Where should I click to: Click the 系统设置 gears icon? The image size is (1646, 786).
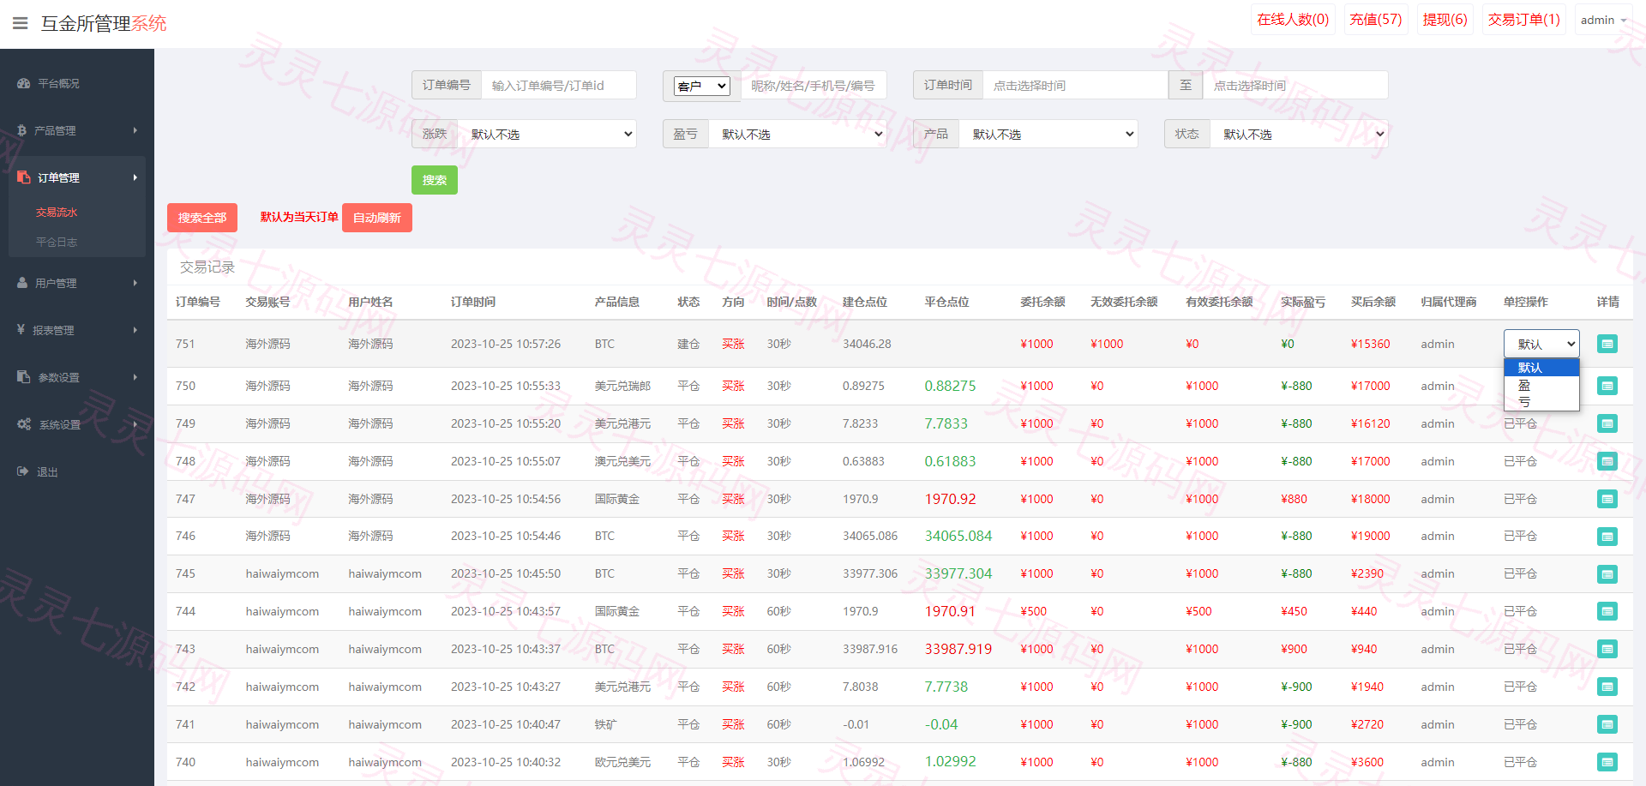pyautogui.click(x=24, y=424)
